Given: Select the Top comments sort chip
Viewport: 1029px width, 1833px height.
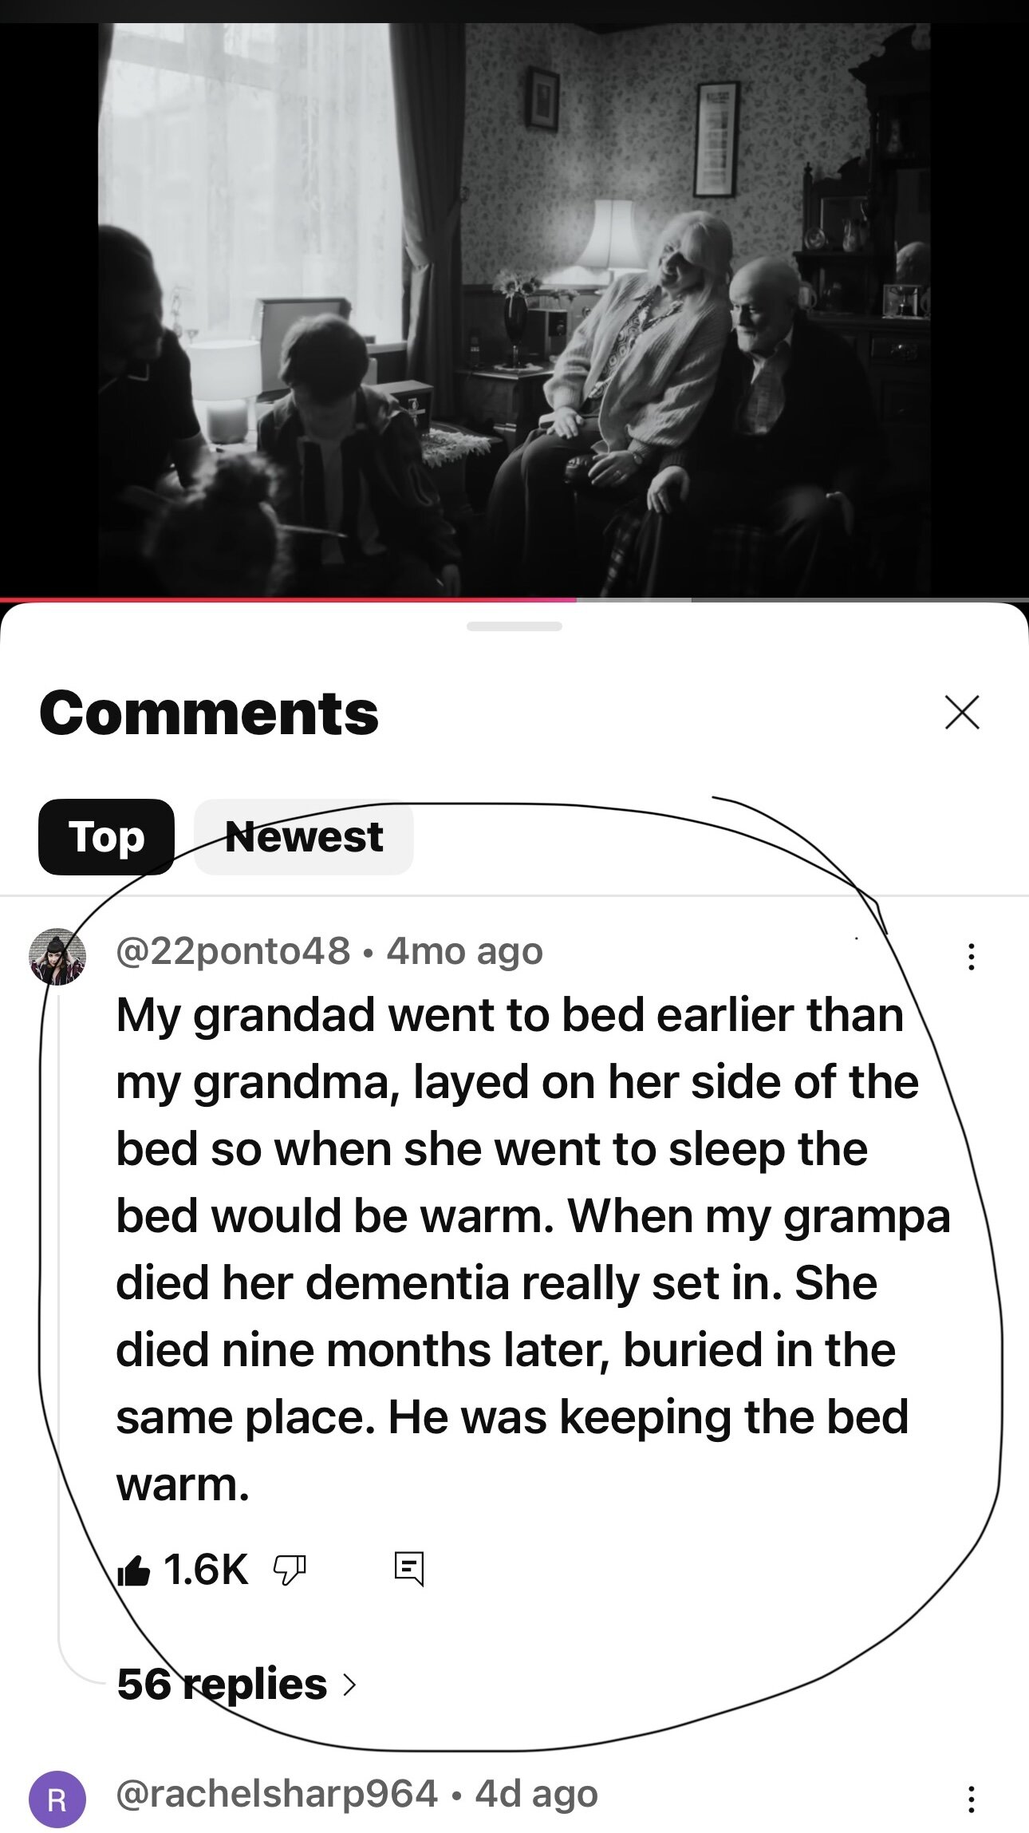Looking at the screenshot, I should (x=106, y=837).
